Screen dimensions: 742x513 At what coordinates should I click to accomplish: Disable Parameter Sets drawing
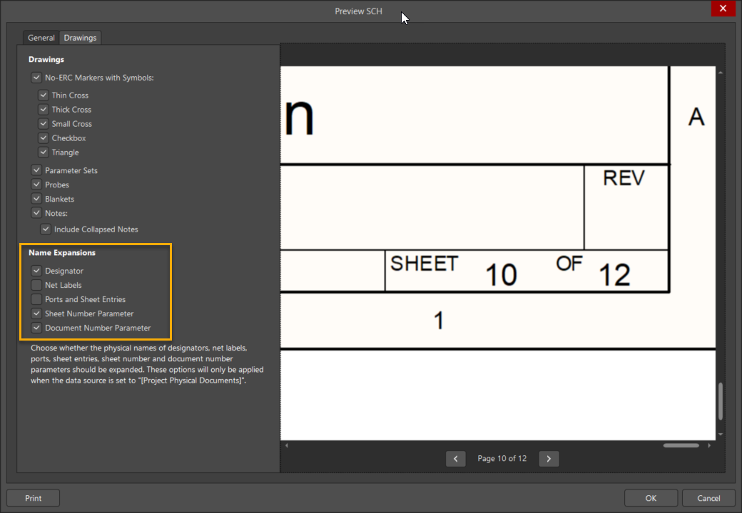(x=36, y=170)
